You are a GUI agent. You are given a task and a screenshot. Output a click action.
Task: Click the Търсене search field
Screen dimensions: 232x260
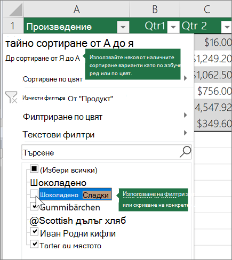106,152
